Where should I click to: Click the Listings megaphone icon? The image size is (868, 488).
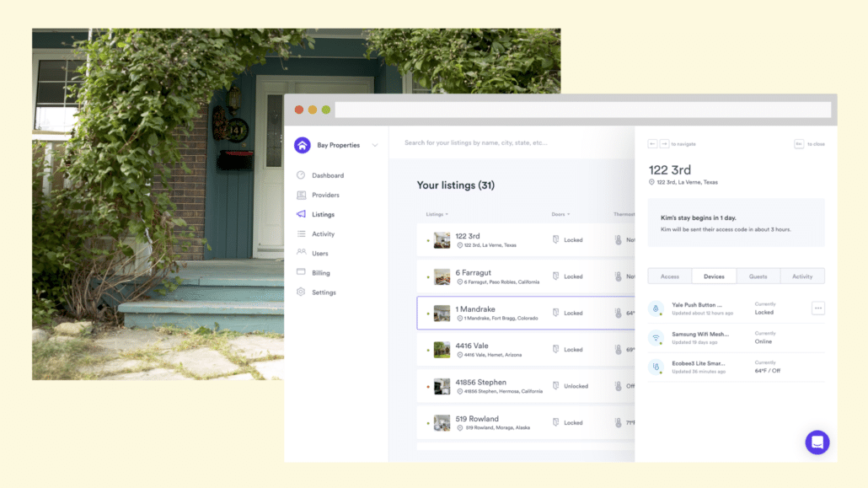pos(301,214)
